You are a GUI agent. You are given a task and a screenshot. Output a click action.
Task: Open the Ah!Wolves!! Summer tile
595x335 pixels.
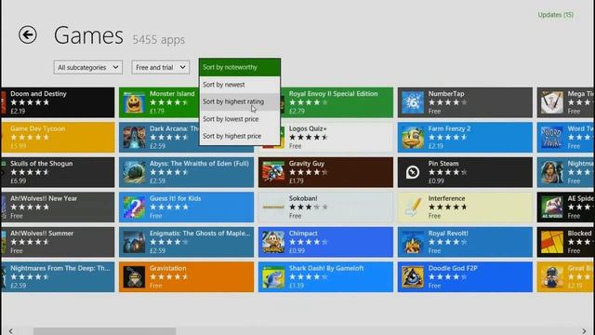click(x=58, y=242)
